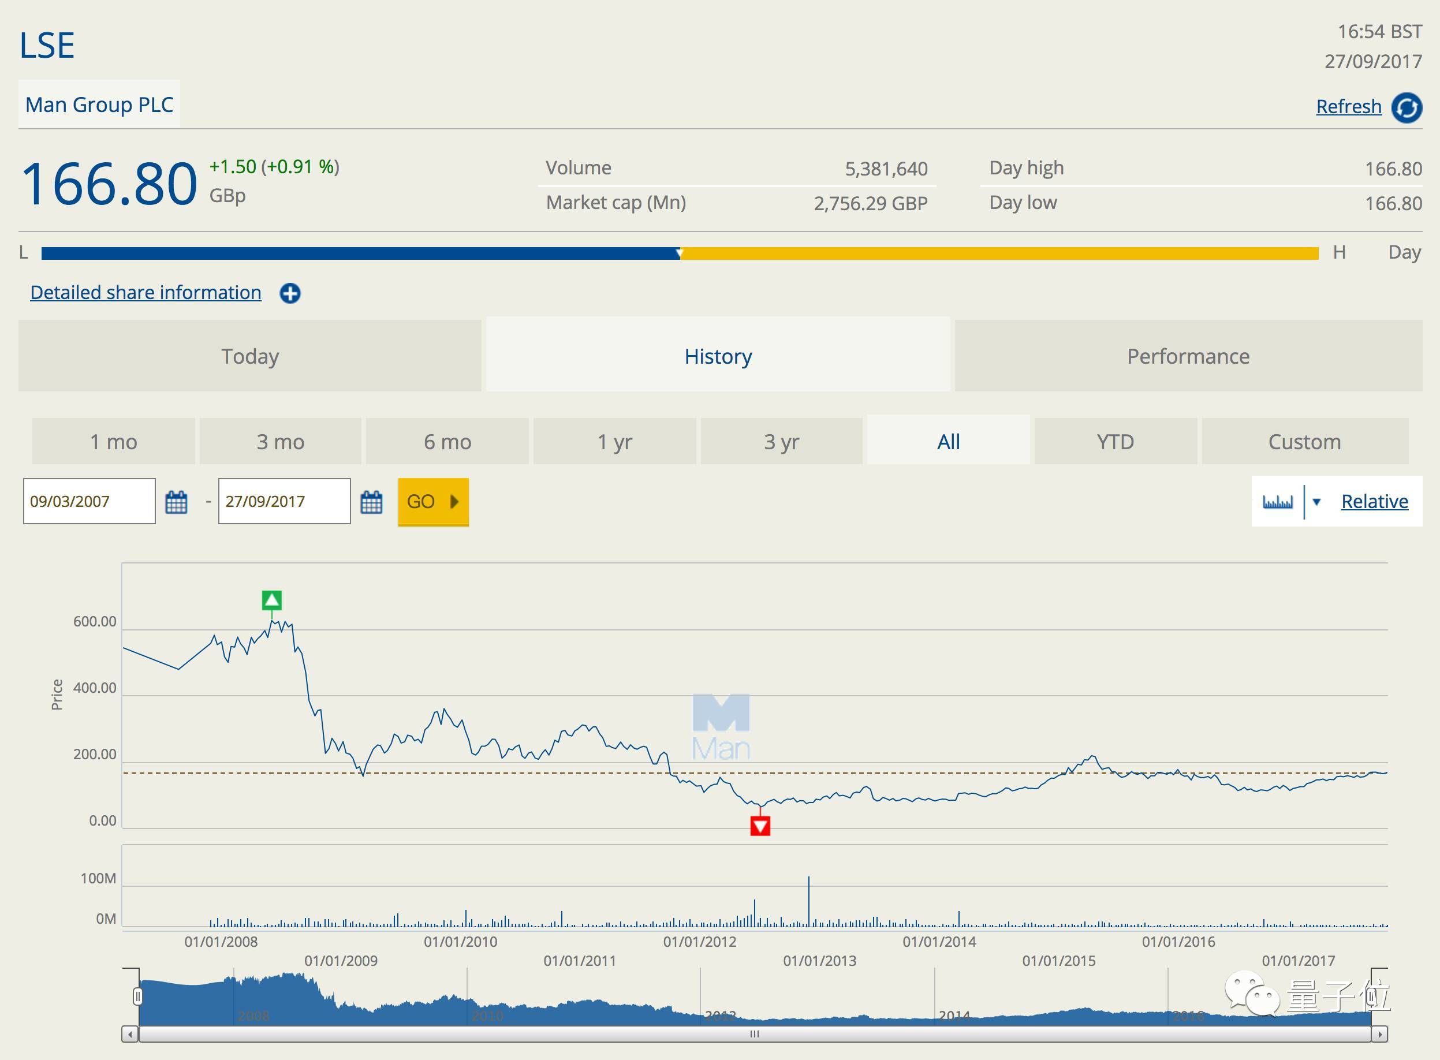
Task: Click the horizontal scrollbar thumb grip
Action: 755,1035
